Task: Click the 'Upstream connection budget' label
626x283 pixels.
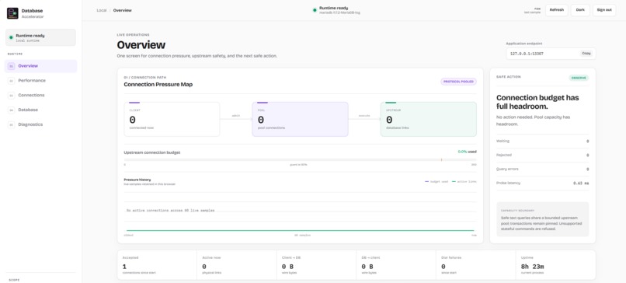Action: click(152, 152)
